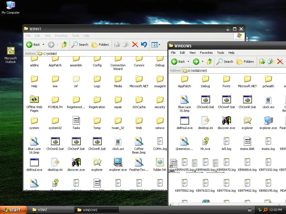Open the My Computer desktop icon

coord(11,7)
